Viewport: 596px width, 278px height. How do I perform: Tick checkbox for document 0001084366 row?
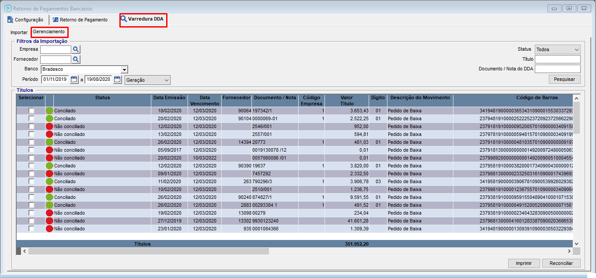point(31,229)
